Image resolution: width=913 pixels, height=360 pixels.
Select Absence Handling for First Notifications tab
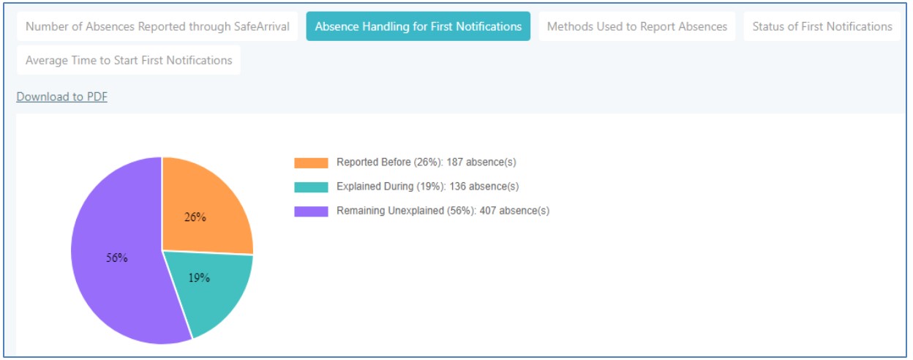(x=418, y=26)
